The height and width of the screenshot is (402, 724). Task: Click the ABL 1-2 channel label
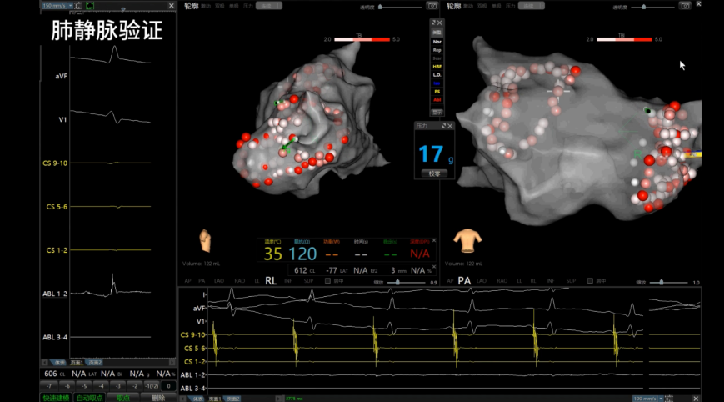pyautogui.click(x=56, y=294)
